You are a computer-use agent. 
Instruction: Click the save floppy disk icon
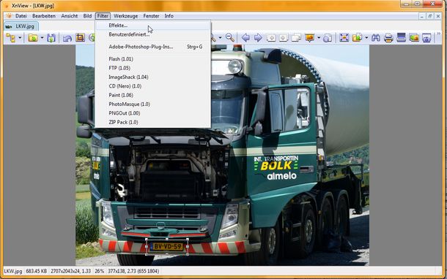coord(51,38)
